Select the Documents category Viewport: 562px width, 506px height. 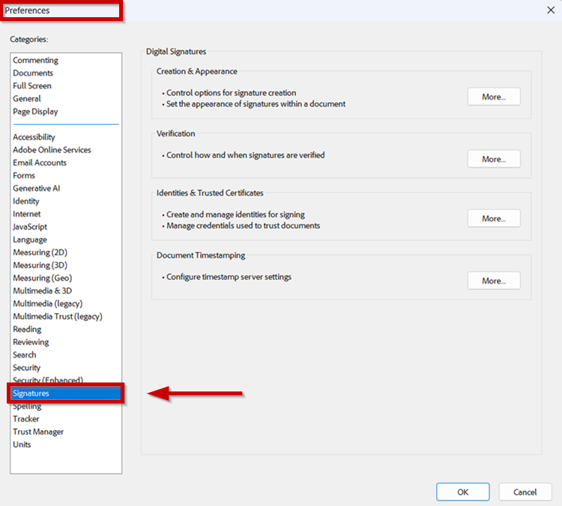(33, 73)
